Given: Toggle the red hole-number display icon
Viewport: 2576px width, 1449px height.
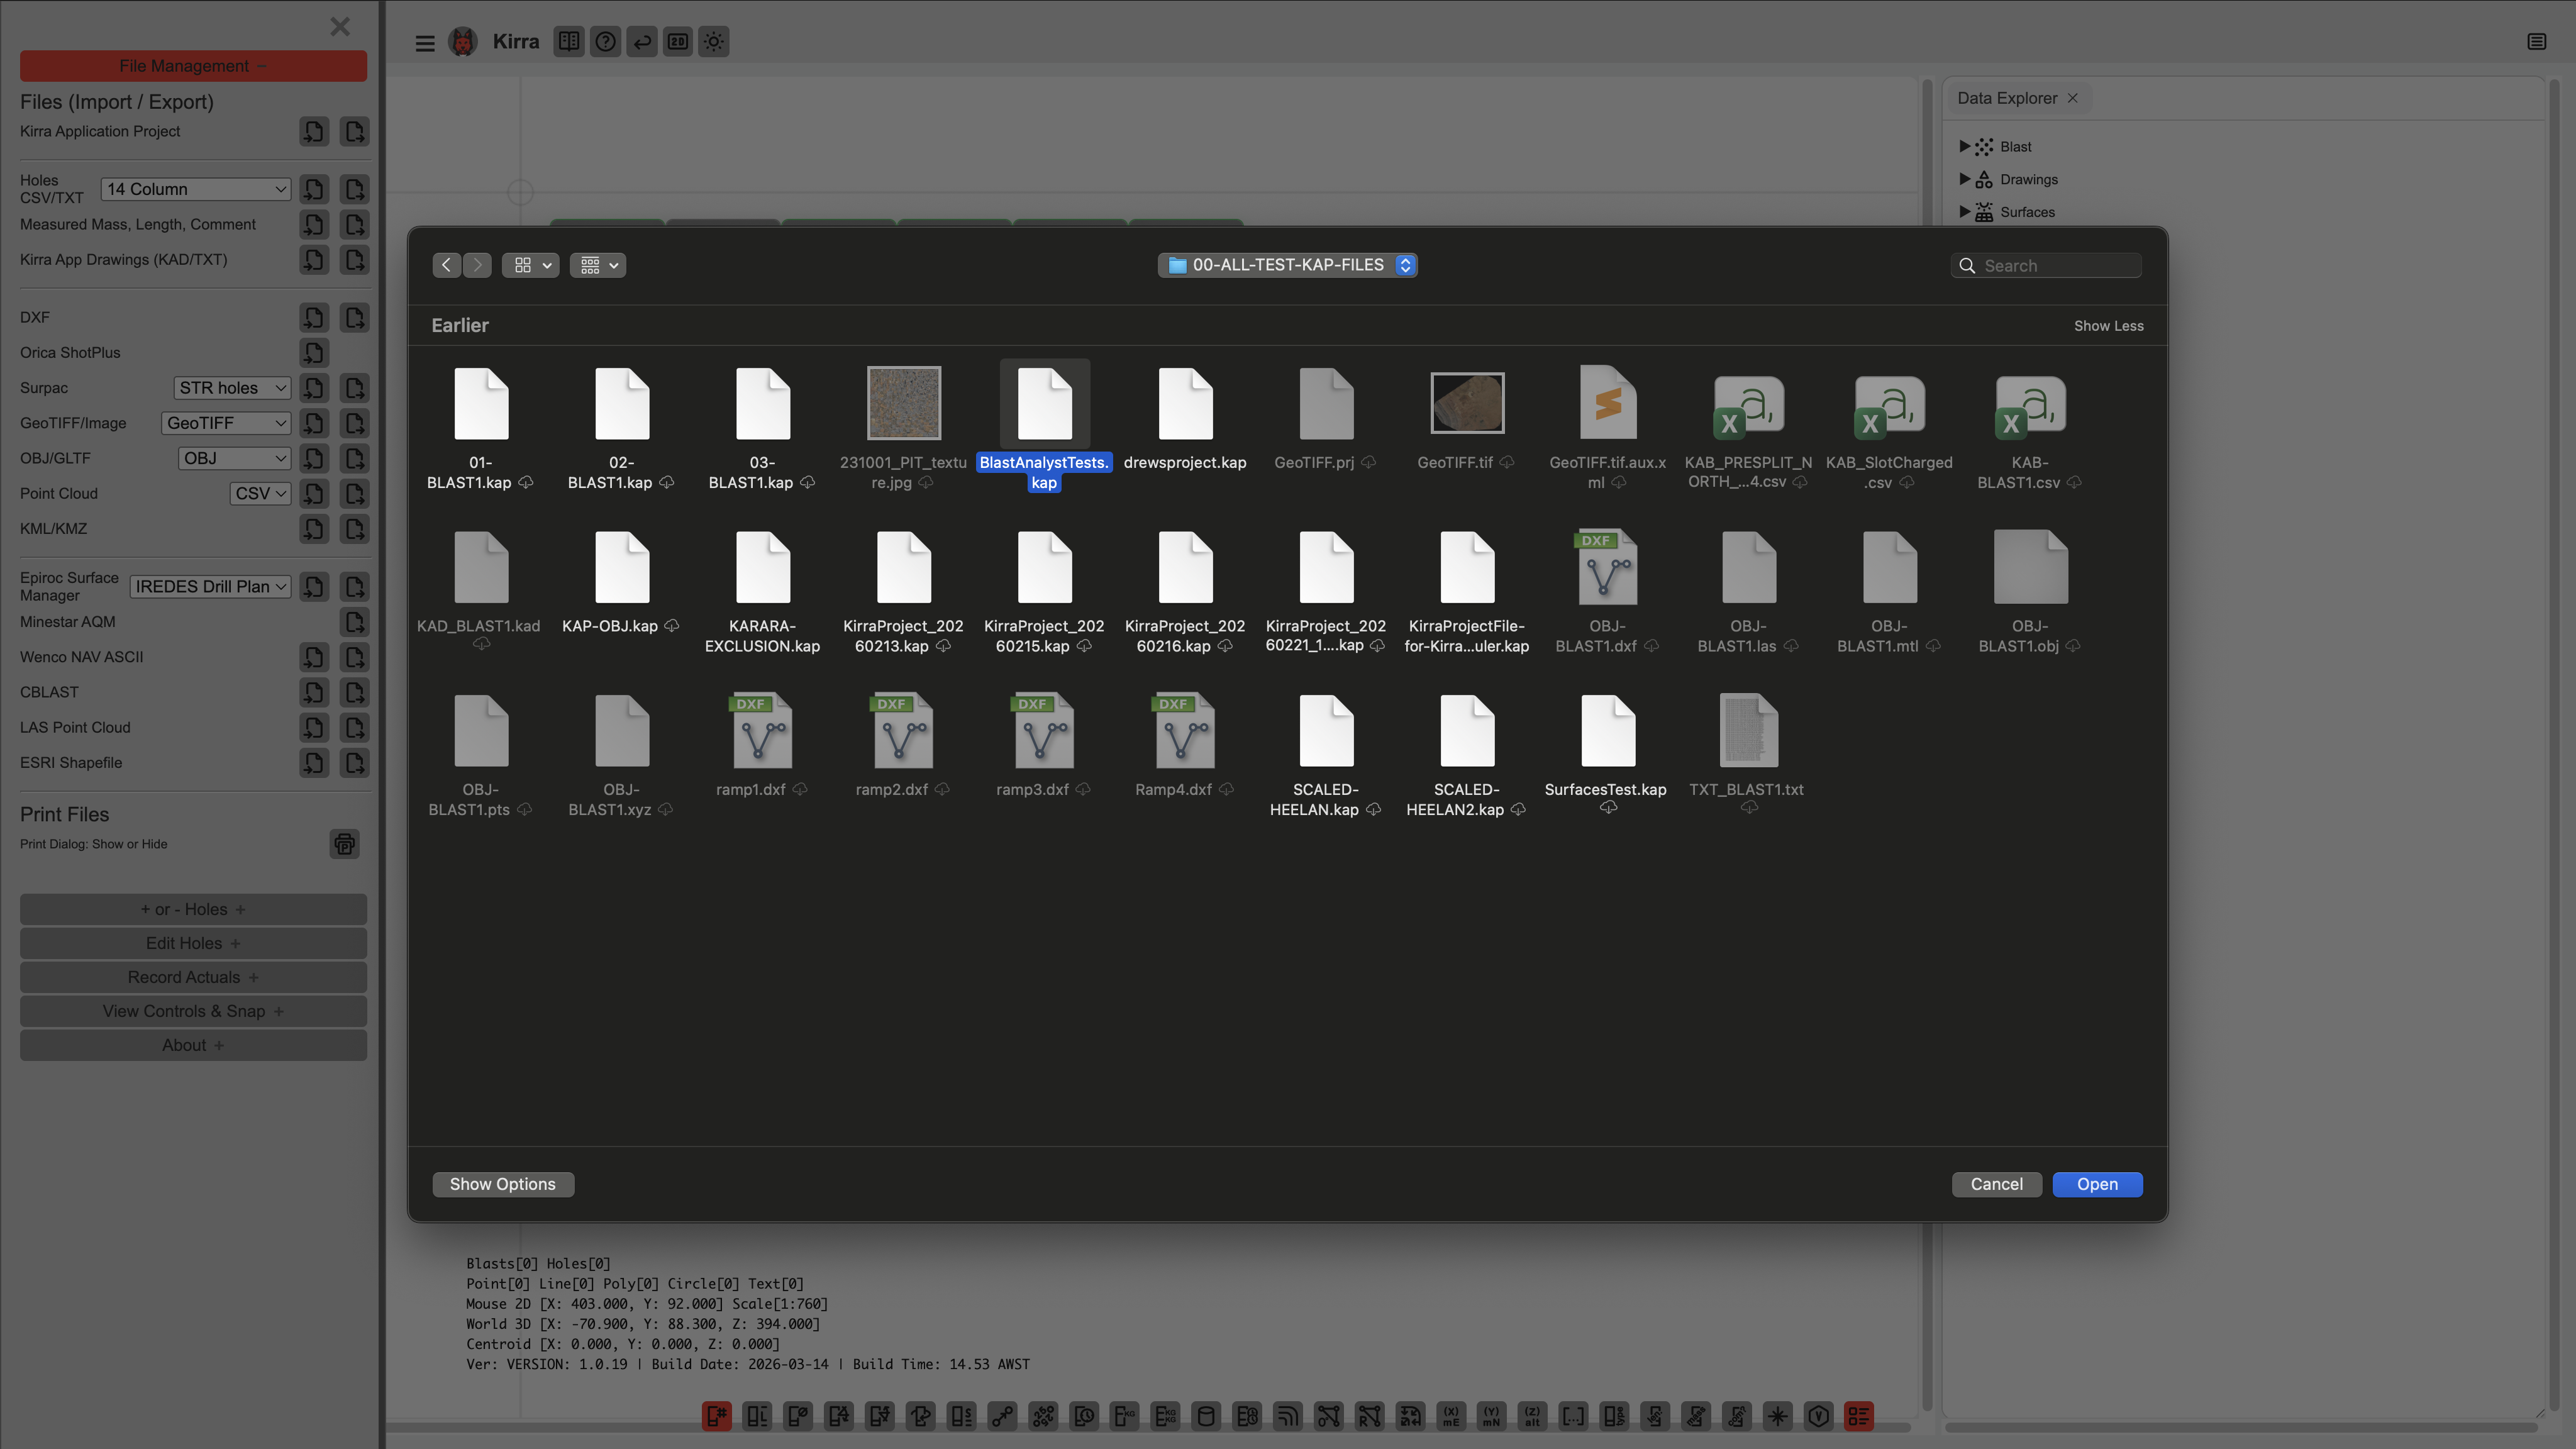Looking at the screenshot, I should click(x=717, y=1416).
